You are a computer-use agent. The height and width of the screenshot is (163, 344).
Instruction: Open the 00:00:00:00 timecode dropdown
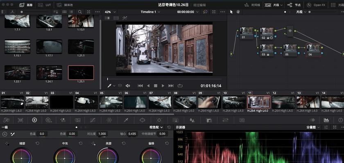point(188,12)
